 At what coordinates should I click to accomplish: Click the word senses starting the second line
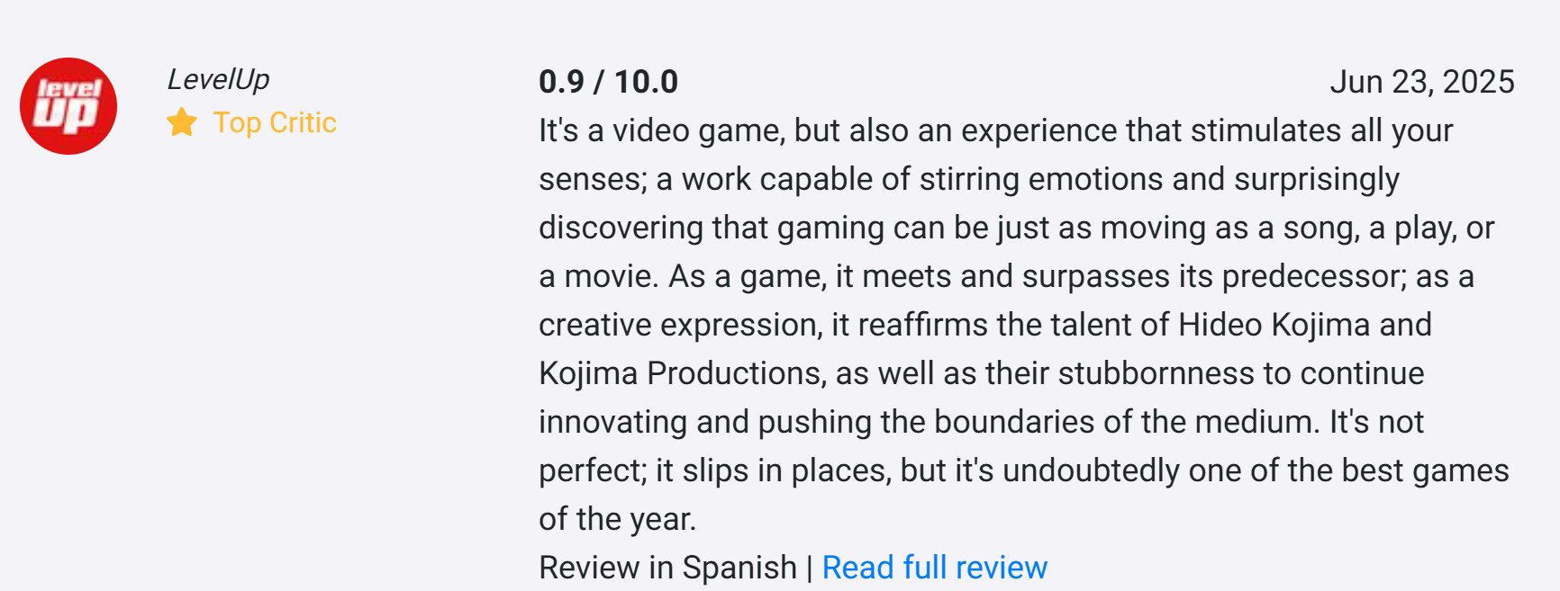click(591, 179)
